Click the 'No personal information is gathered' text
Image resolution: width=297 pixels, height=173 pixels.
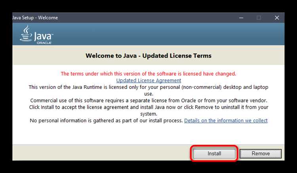tap(106, 120)
